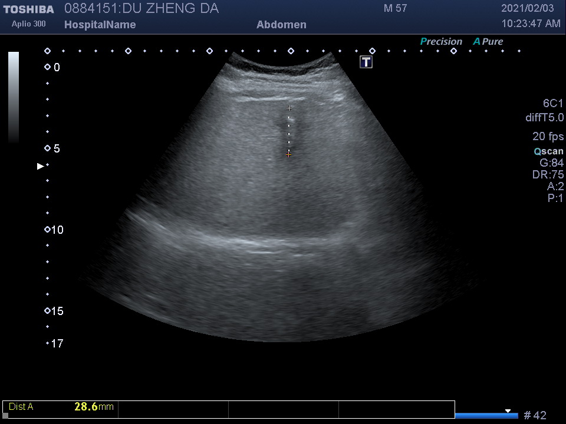The width and height of the screenshot is (566, 424).
Task: Click the T transducer orientation marker icon
Action: [x=366, y=62]
